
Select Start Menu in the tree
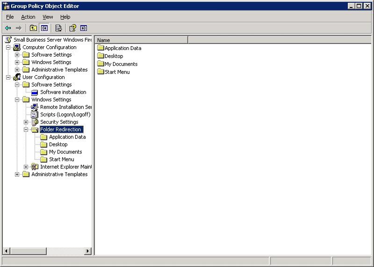62,159
